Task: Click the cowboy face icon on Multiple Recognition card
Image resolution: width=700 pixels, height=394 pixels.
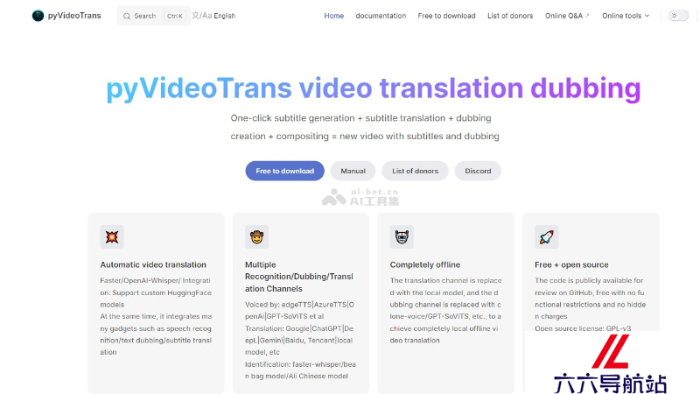Action: pos(256,236)
